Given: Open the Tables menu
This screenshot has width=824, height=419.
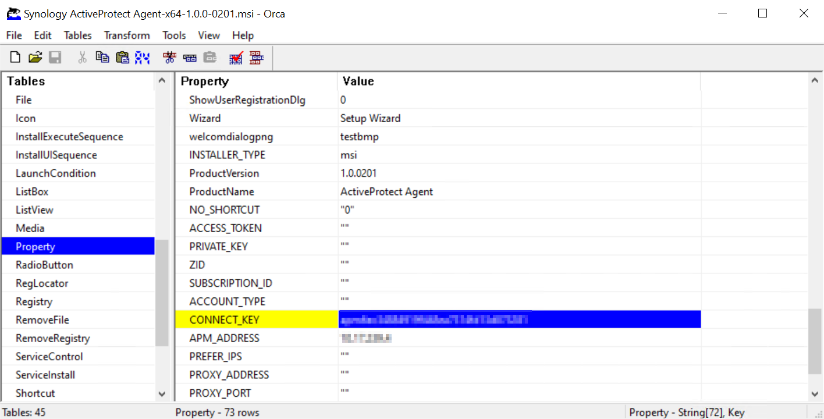Looking at the screenshot, I should tap(78, 35).
